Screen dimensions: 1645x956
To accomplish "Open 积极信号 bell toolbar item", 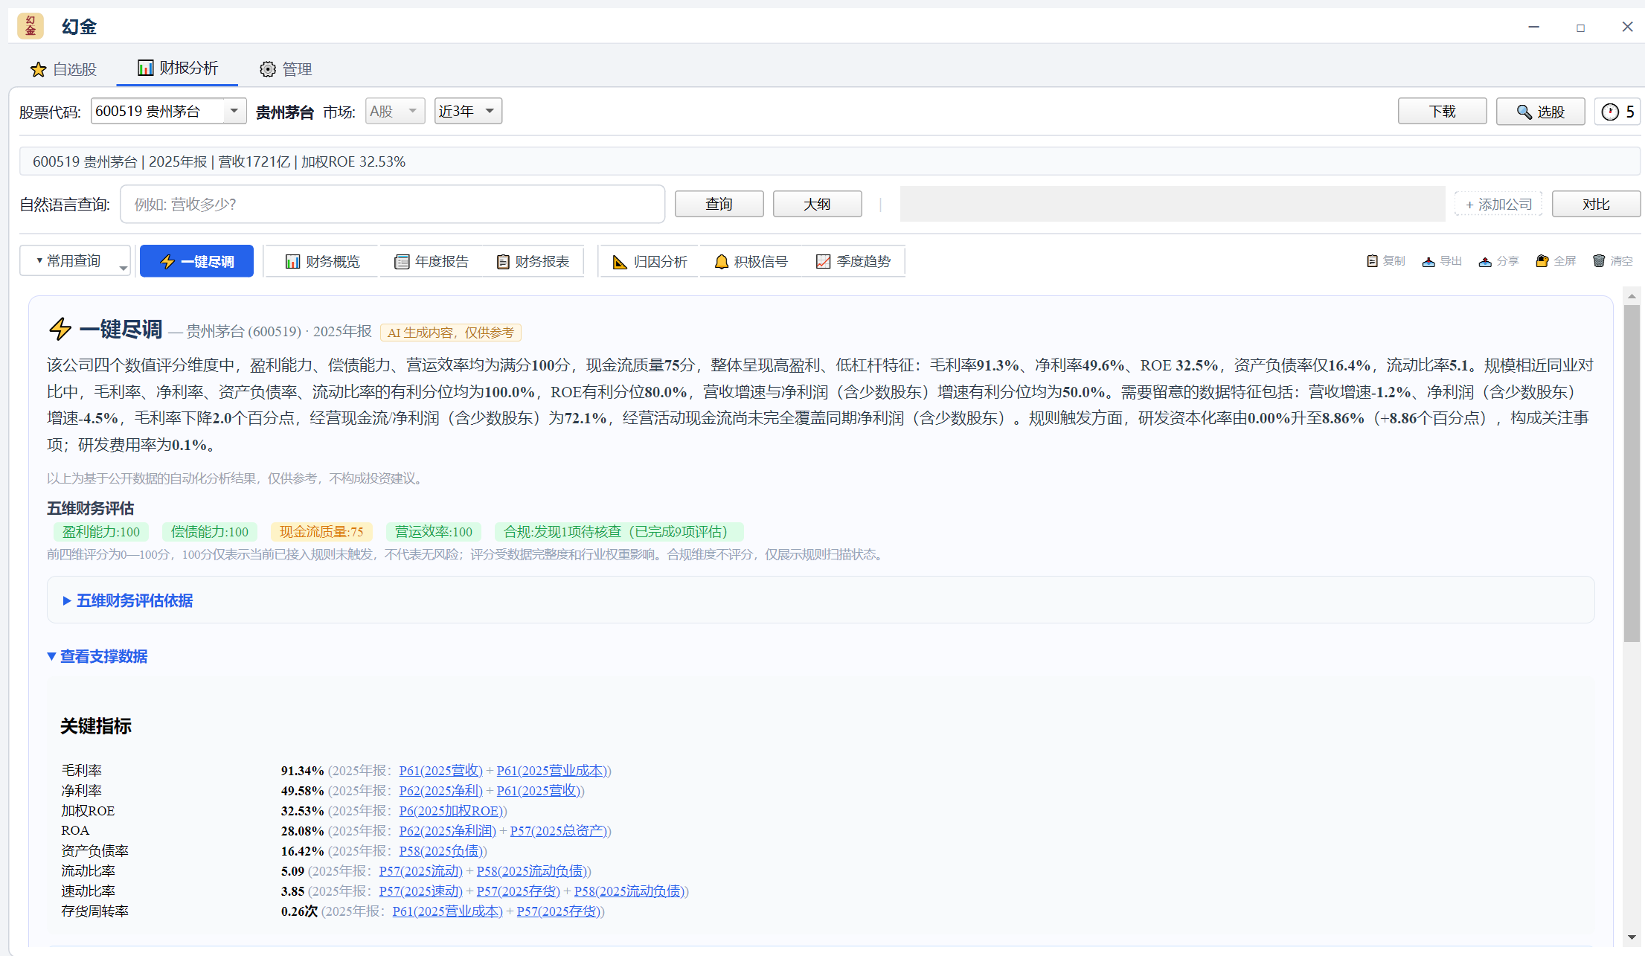I will 751,262.
